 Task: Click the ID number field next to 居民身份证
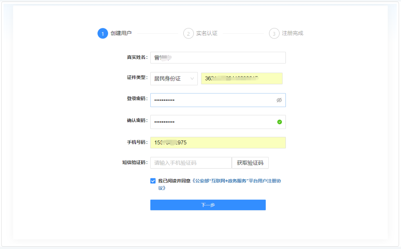pos(241,78)
